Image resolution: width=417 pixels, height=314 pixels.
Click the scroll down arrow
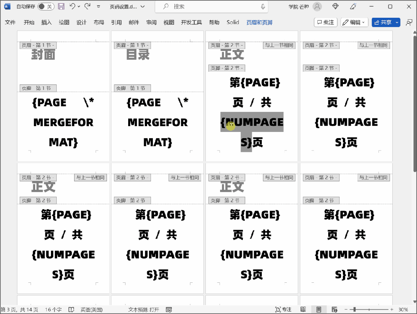coord(415,302)
